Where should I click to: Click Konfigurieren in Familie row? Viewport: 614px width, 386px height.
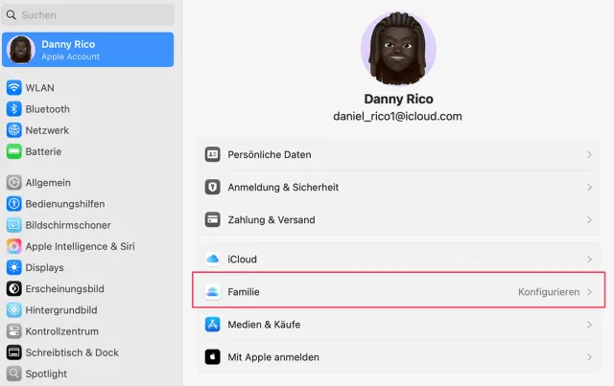[549, 292]
